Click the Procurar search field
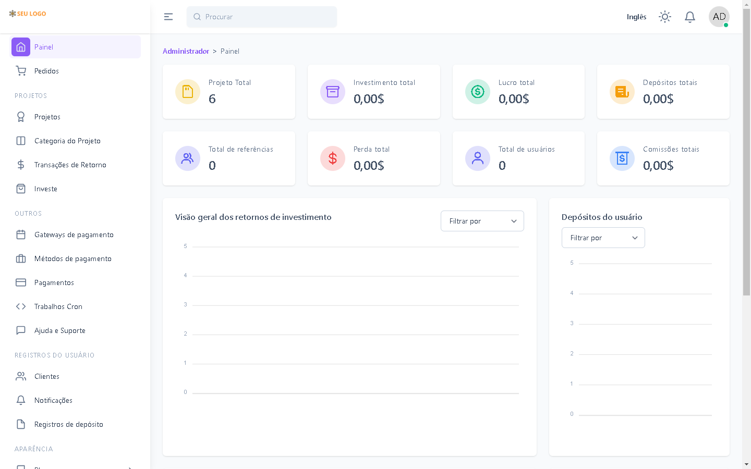This screenshot has width=751, height=469. (x=262, y=17)
